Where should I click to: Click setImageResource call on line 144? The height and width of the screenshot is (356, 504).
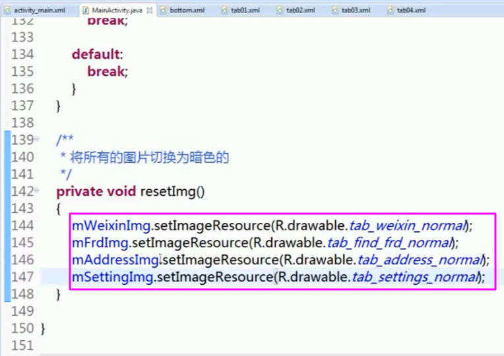point(212,226)
